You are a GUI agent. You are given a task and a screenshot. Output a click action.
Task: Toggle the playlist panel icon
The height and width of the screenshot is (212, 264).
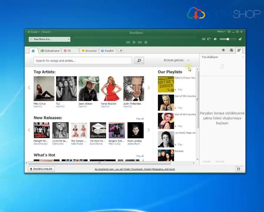(239, 50)
